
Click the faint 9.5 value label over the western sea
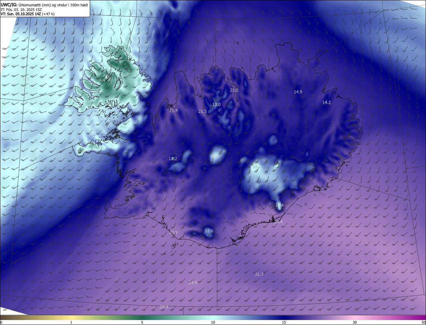click(x=26, y=79)
